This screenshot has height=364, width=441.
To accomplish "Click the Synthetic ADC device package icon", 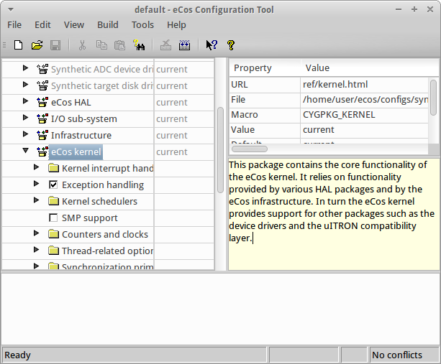I will pyautogui.click(x=42, y=69).
